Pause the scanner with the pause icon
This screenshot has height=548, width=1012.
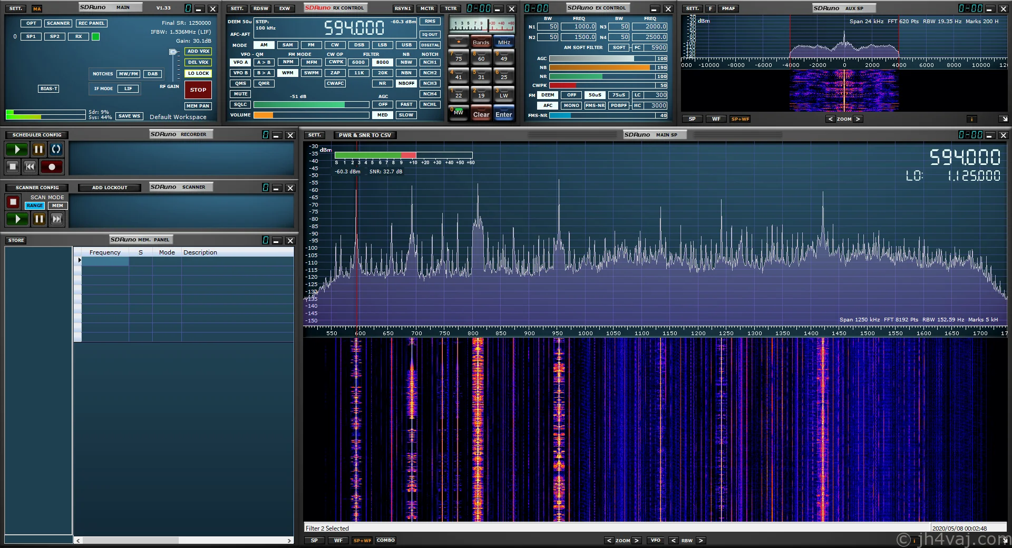click(x=39, y=219)
